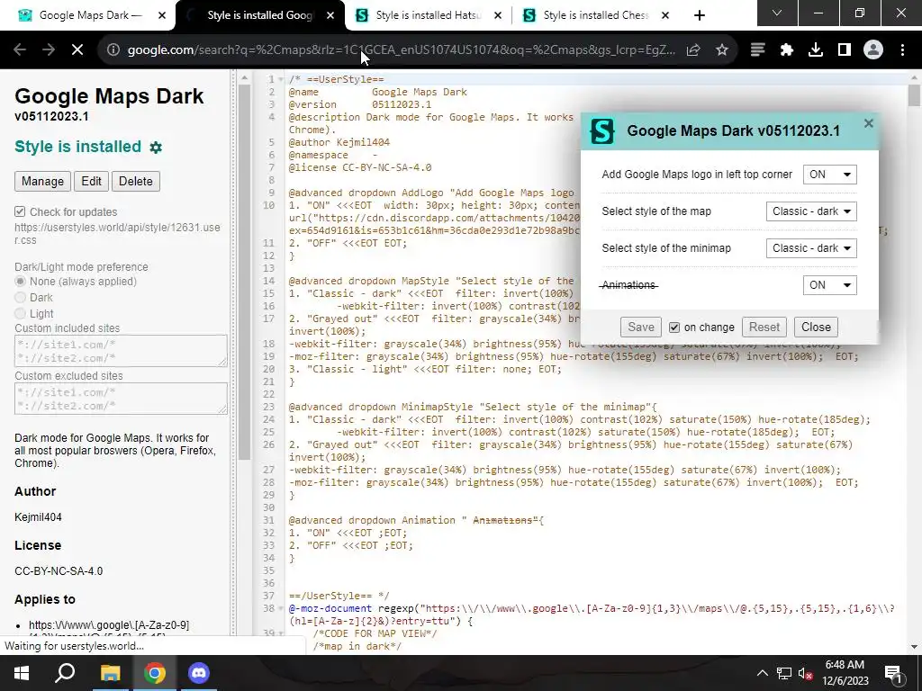Click Custom included sites text field
Screen dimensions: 922x691
tap(121, 351)
